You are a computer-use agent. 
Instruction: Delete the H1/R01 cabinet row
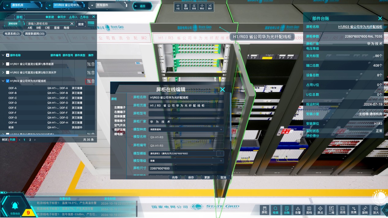(93, 64)
